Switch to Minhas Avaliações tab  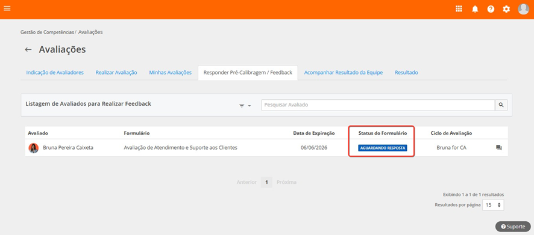[x=170, y=73]
